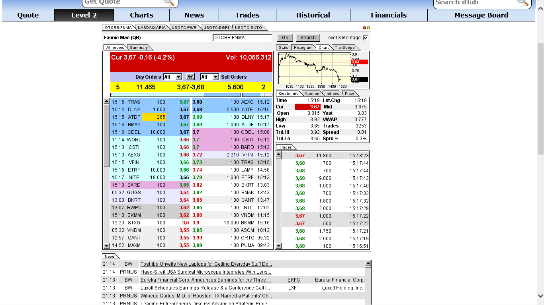Viewport: 544px width, 305px height.
Task: Click the order book scrollbar thumb
Action: pos(106,136)
